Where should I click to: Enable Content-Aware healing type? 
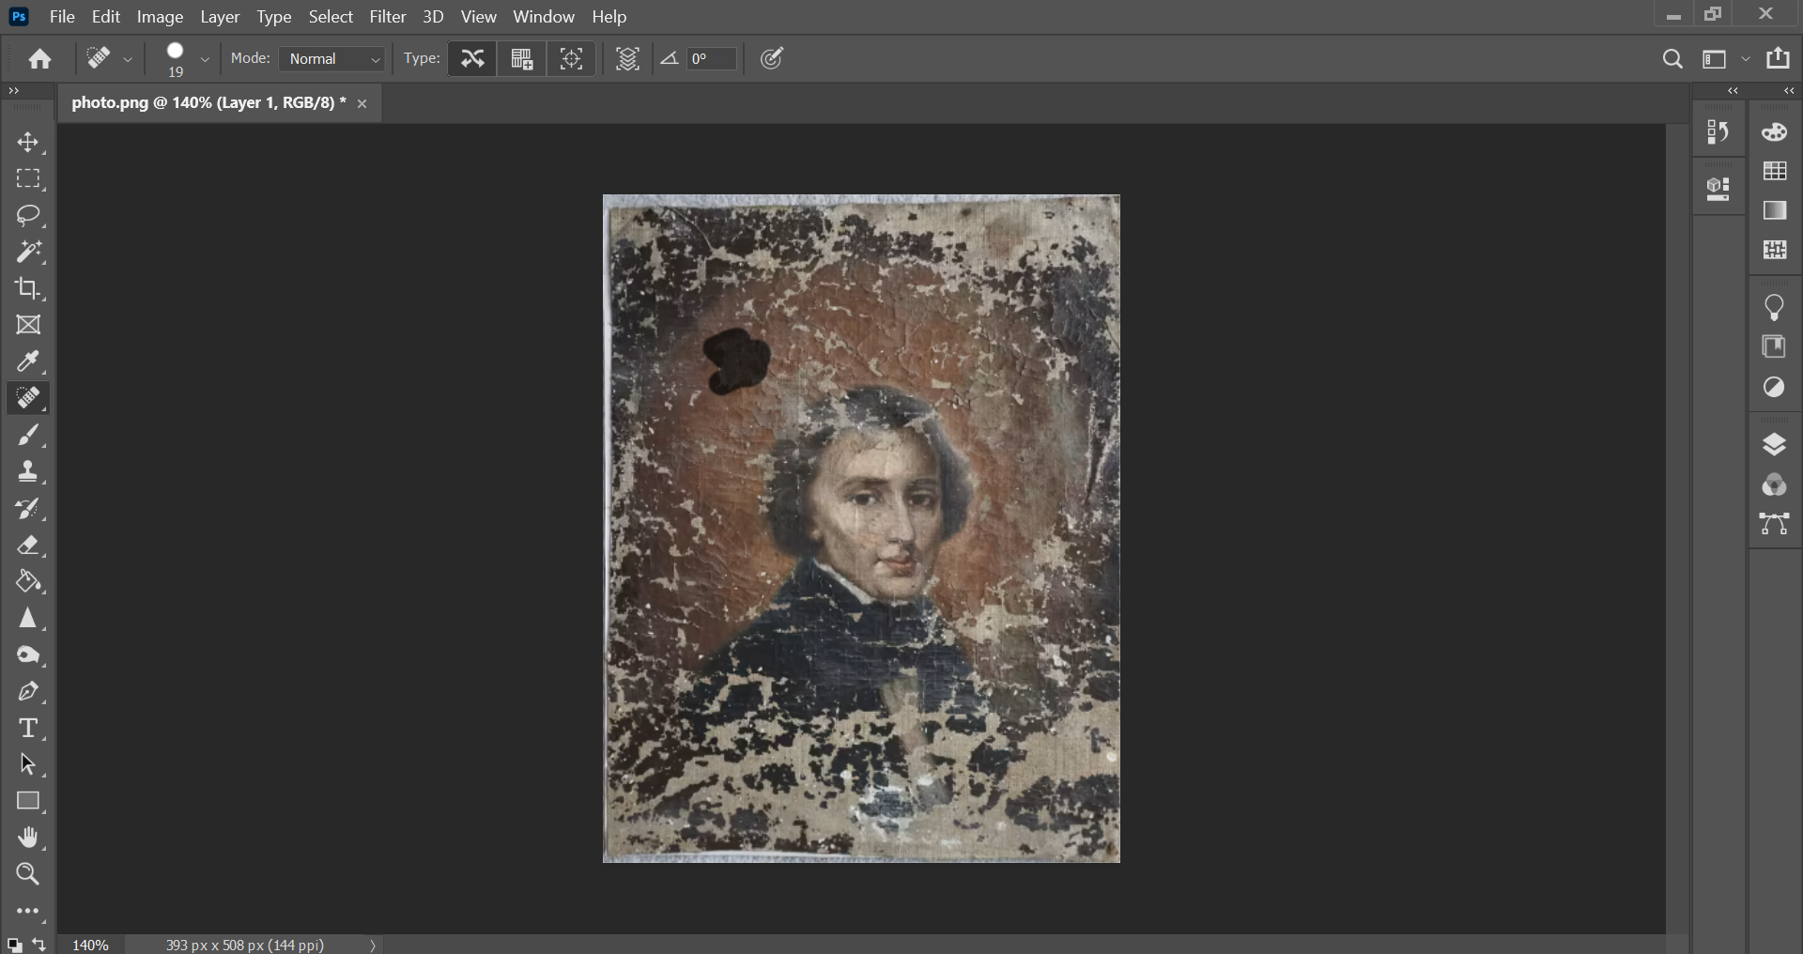pyautogui.click(x=472, y=59)
